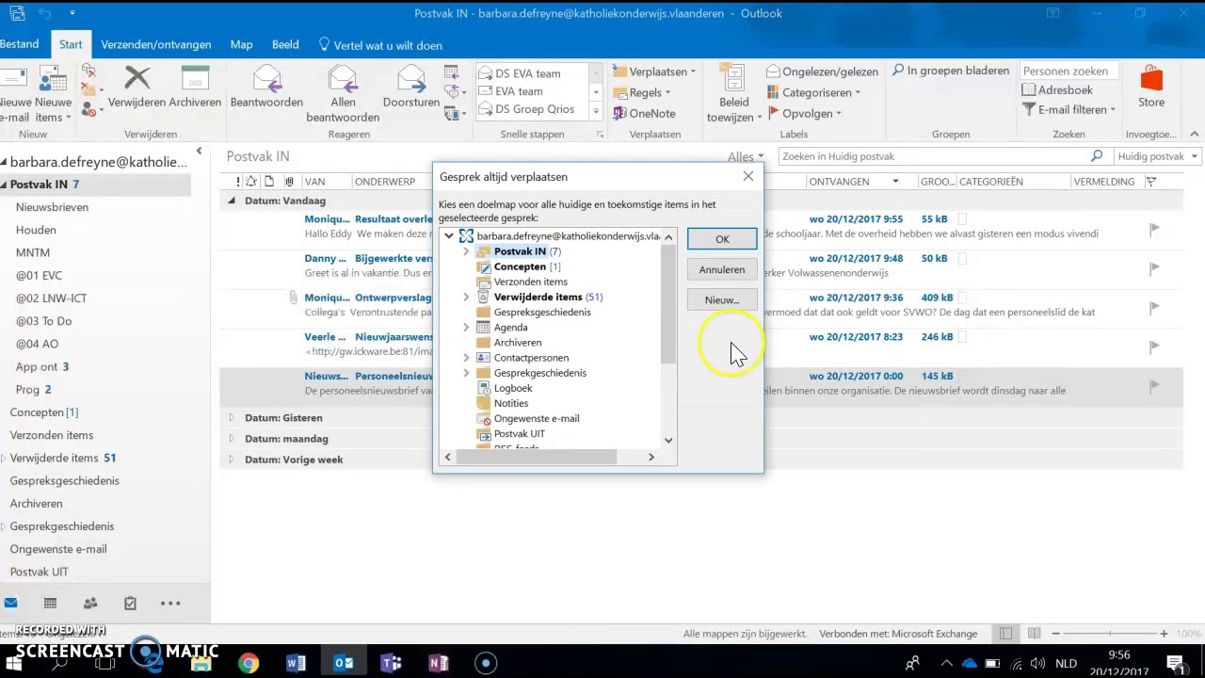Image resolution: width=1205 pixels, height=678 pixels.
Task: Select Nieuwsbrieven folder in the sidebar
Action: [52, 207]
